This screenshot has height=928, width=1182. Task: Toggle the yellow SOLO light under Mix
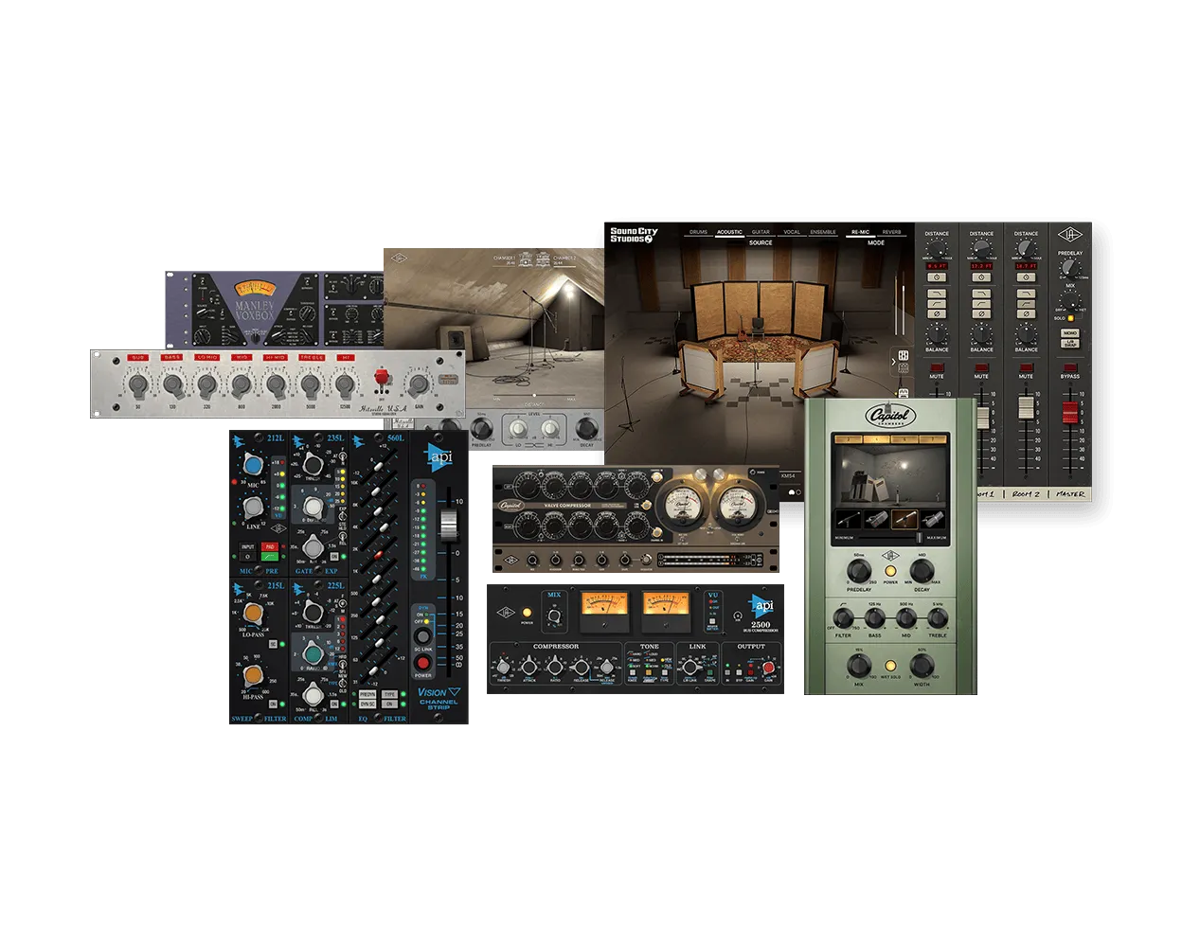(1071, 318)
